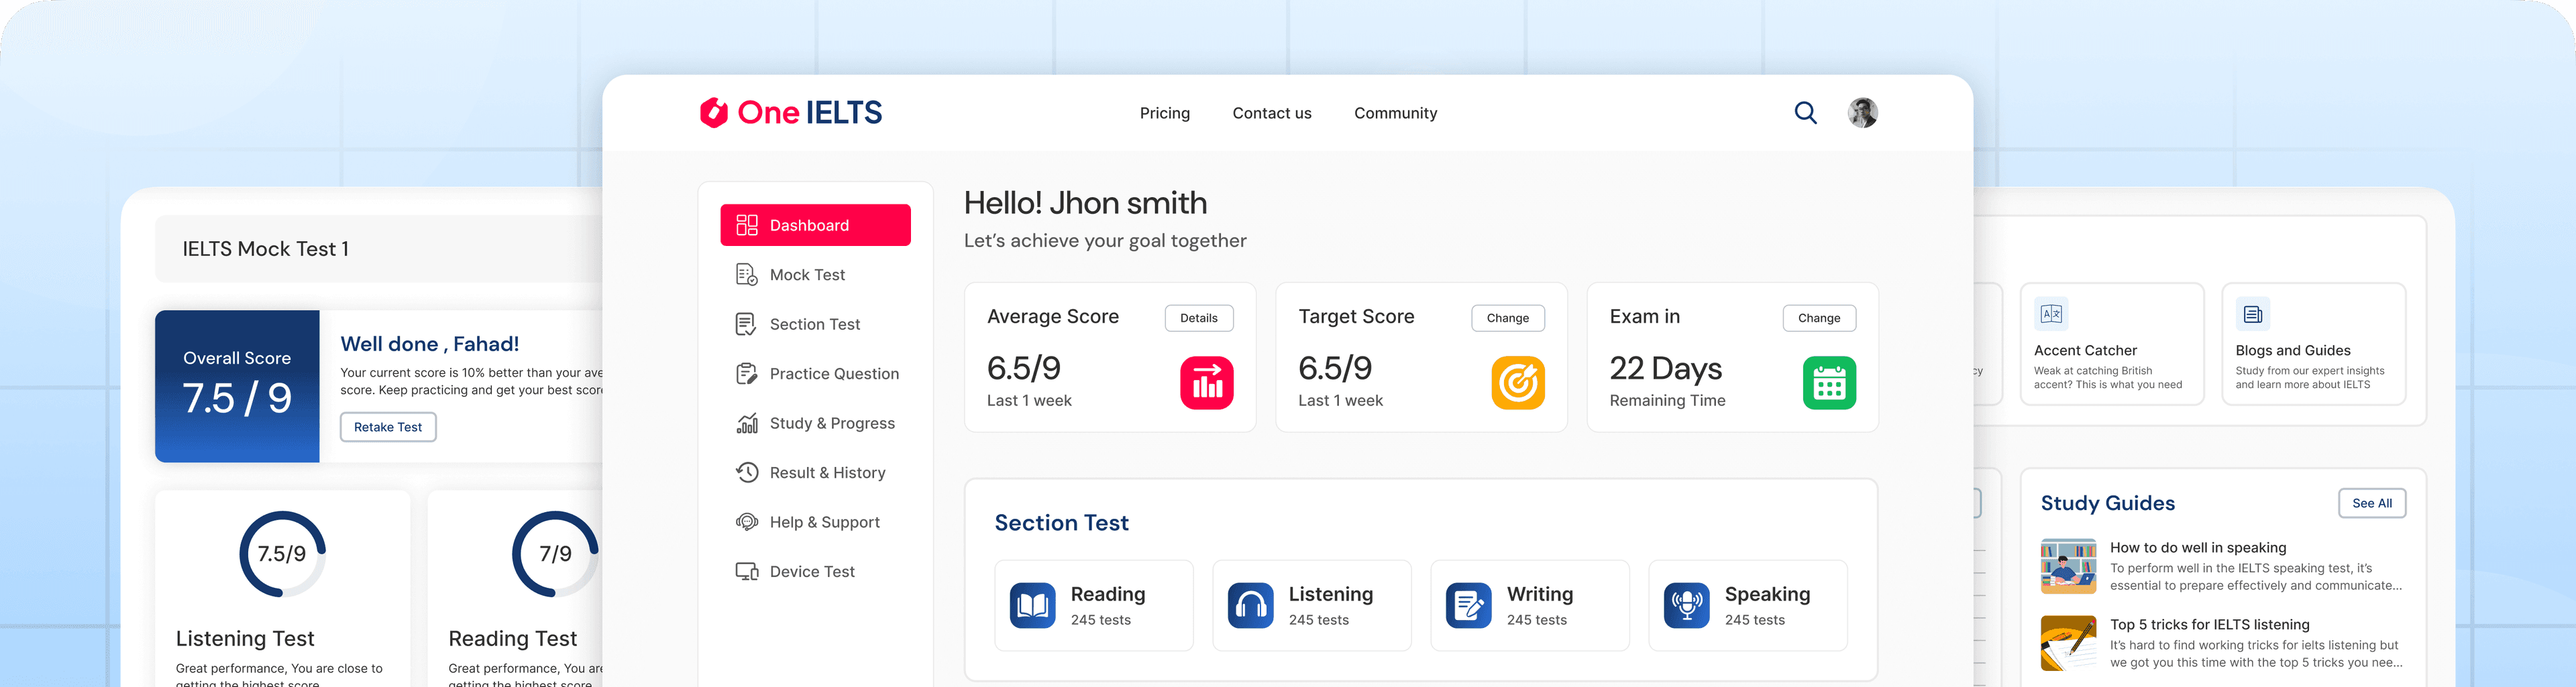Open the Listening section test card
Screen dimensions: 2576x687
point(1311,605)
